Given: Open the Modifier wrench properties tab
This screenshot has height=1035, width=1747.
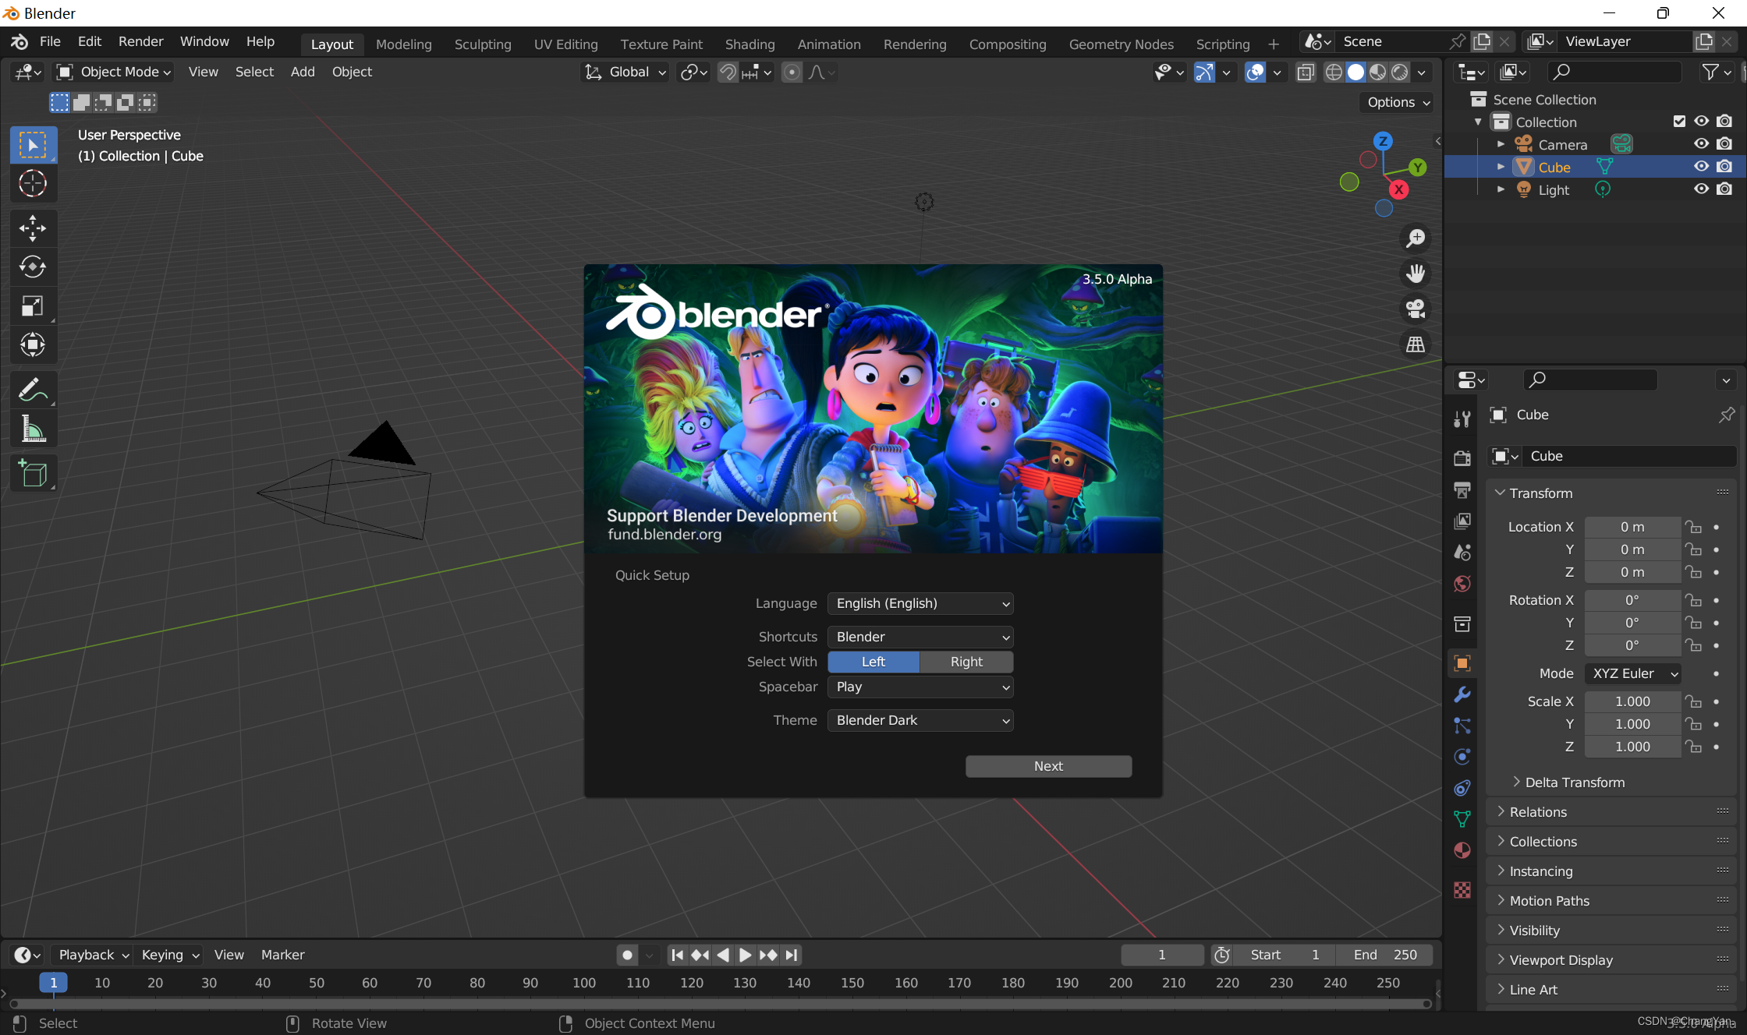Looking at the screenshot, I should [1462, 694].
